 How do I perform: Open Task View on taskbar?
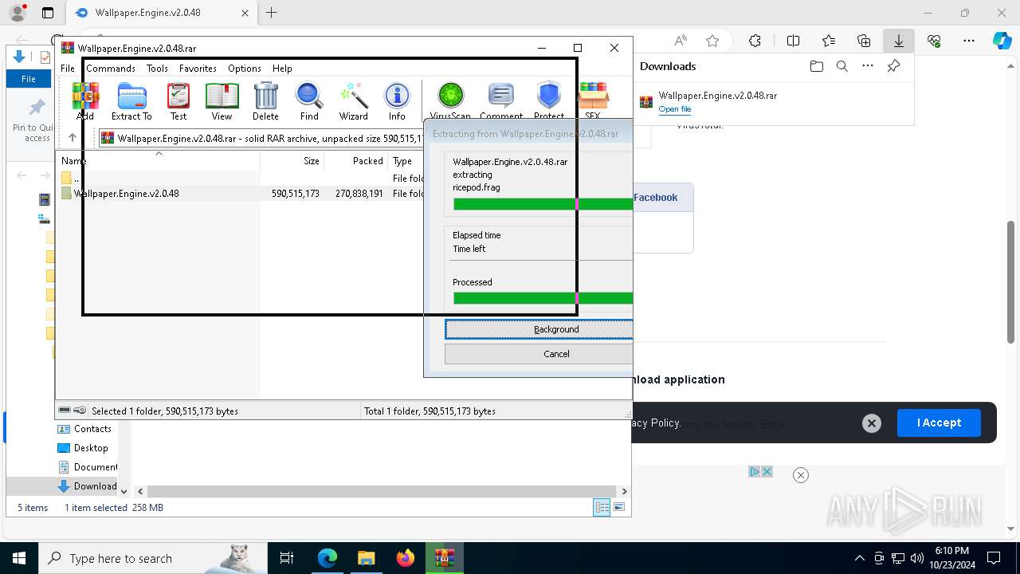[x=287, y=558]
